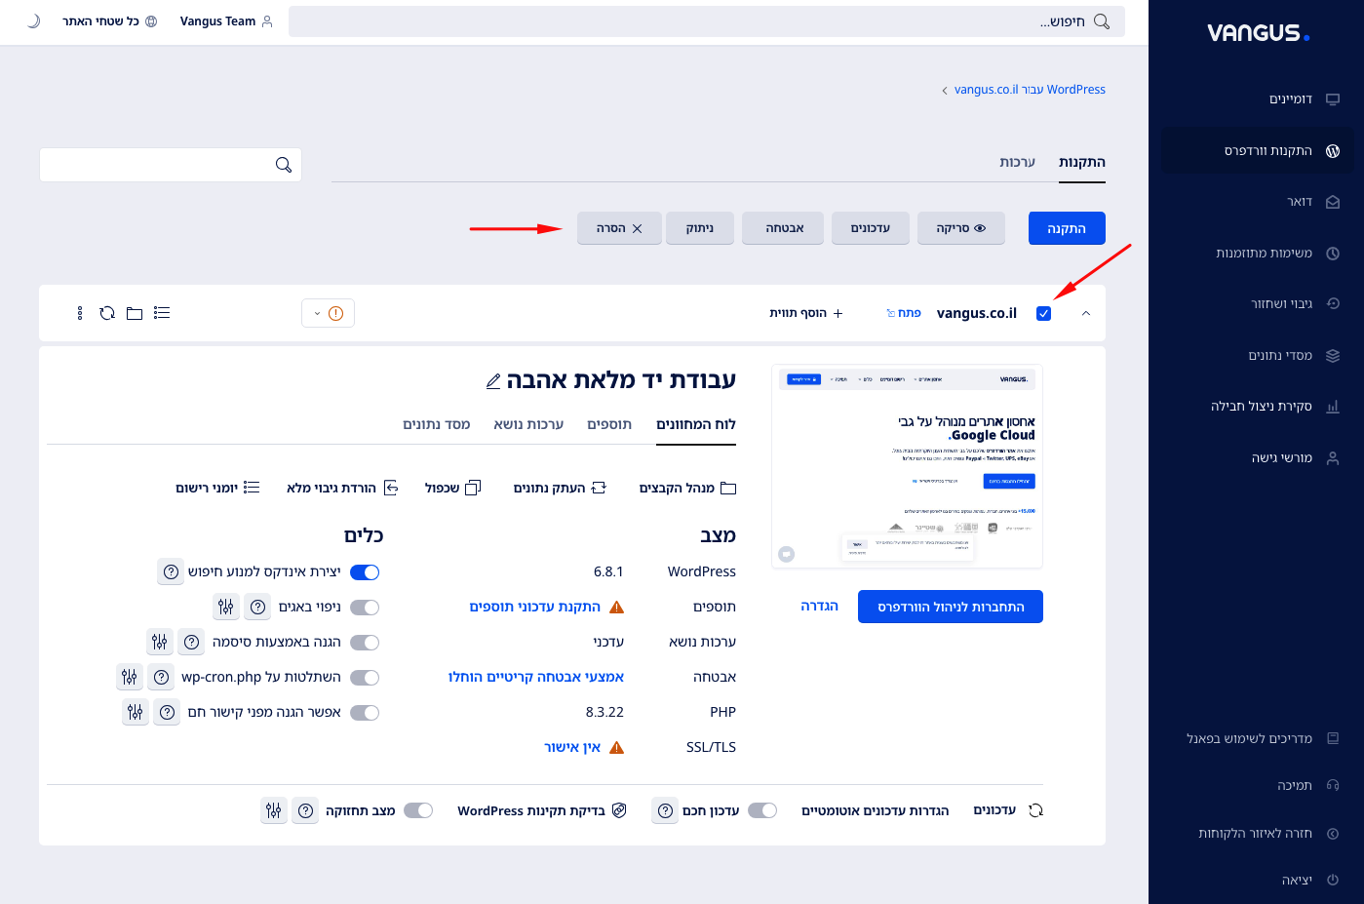Click the פתח open site link

coord(904,313)
